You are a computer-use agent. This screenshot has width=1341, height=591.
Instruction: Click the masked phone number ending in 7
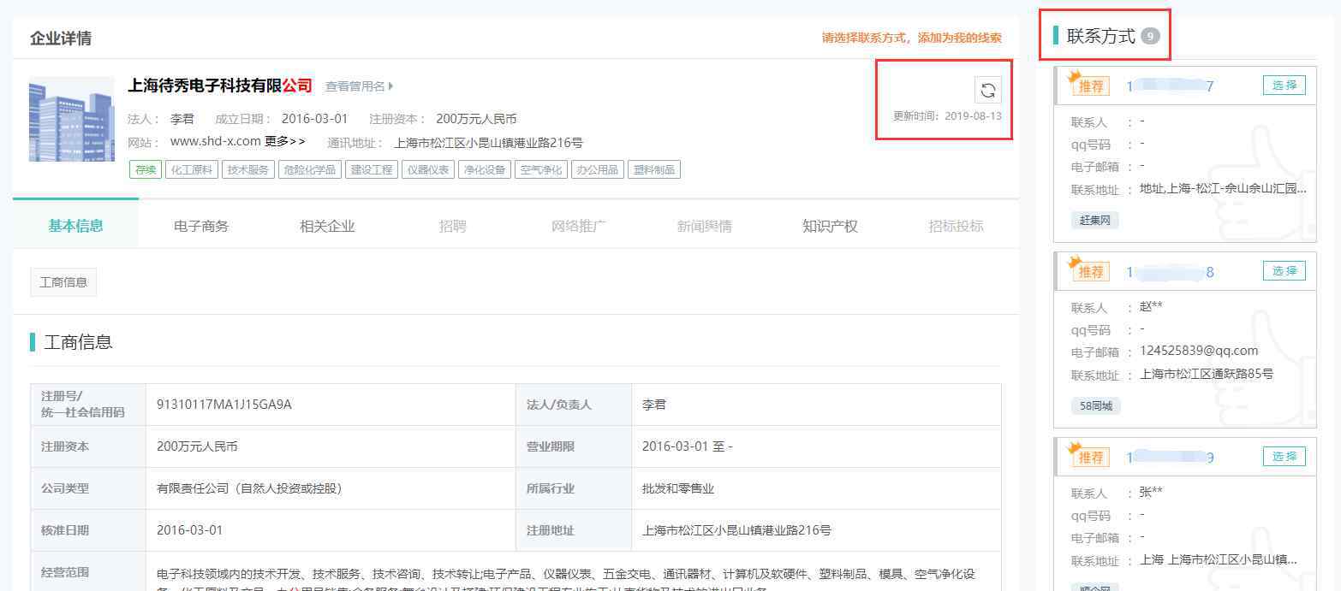pos(1170,86)
